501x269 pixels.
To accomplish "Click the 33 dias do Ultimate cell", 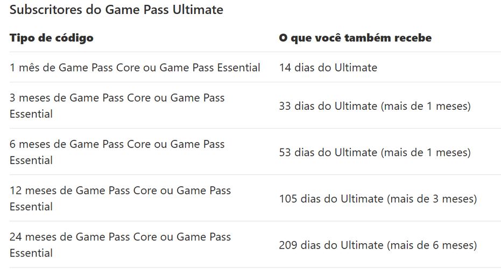I will 375,106.
